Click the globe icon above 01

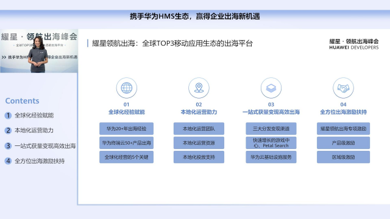click(126, 88)
